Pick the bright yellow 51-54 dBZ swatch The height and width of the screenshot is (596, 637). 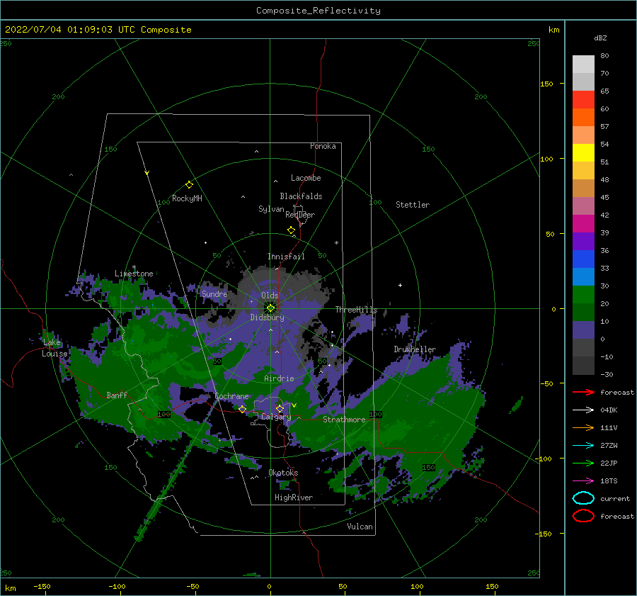click(x=583, y=153)
